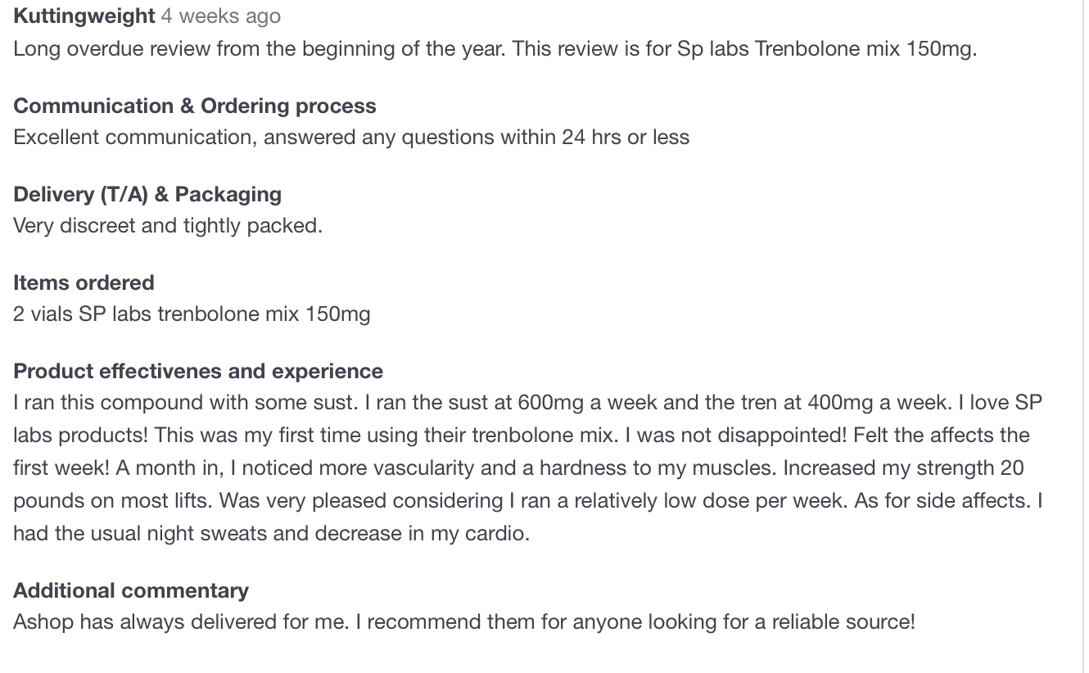
Task: Click the line starting "pounds on most lifts"
Action: pos(527,500)
